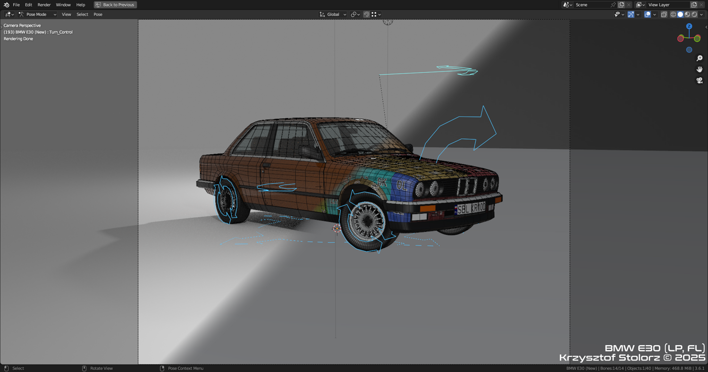The height and width of the screenshot is (372, 708).
Task: Open the viewport Select menu
Action: [82, 15]
